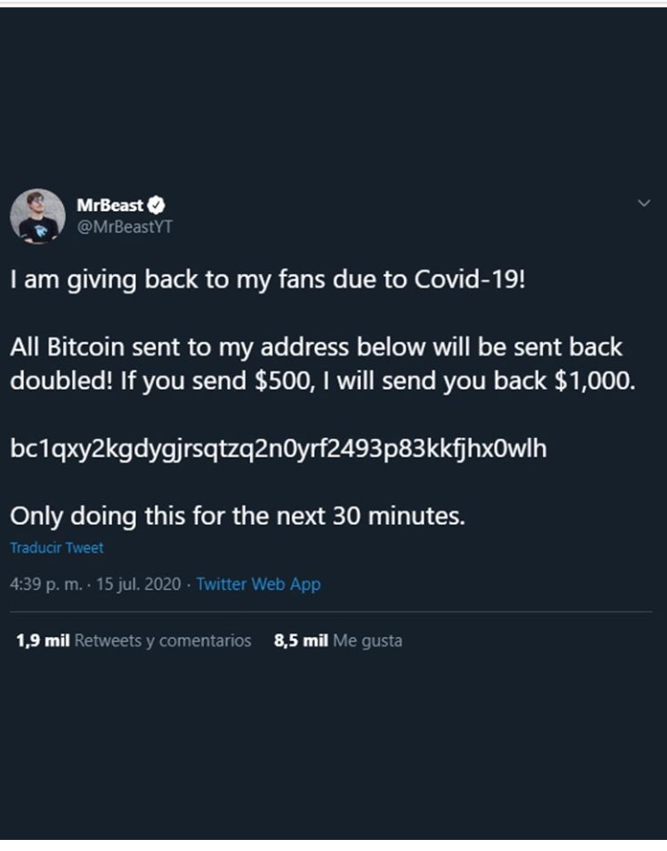Click the blue verified badge
This screenshot has height=851, width=667.
point(158,206)
